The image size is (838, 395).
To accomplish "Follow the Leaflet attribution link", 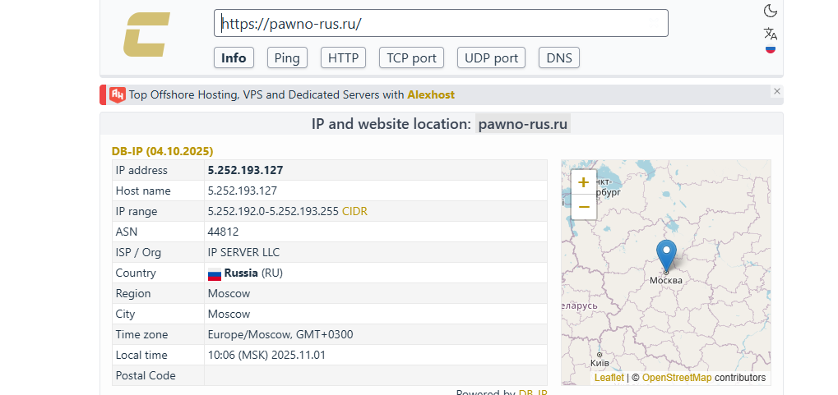I will (609, 378).
